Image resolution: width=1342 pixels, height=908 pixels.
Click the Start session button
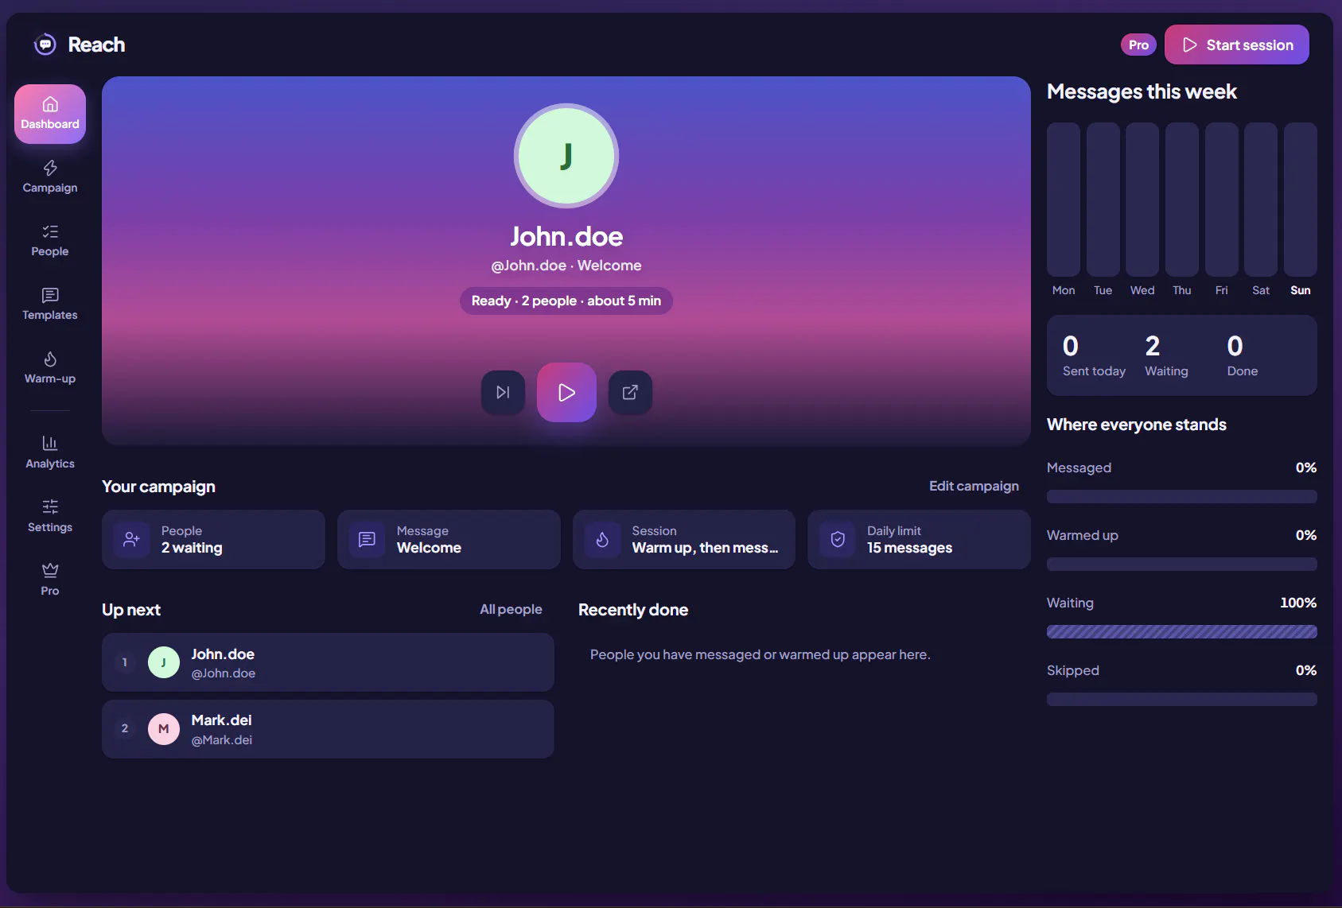[1237, 45]
